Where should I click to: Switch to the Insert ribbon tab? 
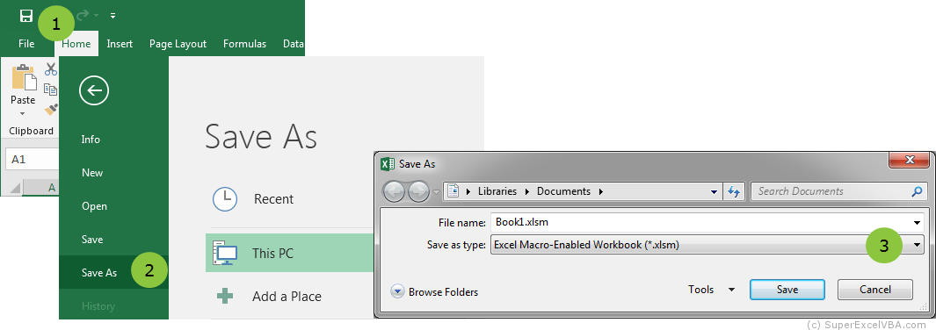[x=120, y=44]
